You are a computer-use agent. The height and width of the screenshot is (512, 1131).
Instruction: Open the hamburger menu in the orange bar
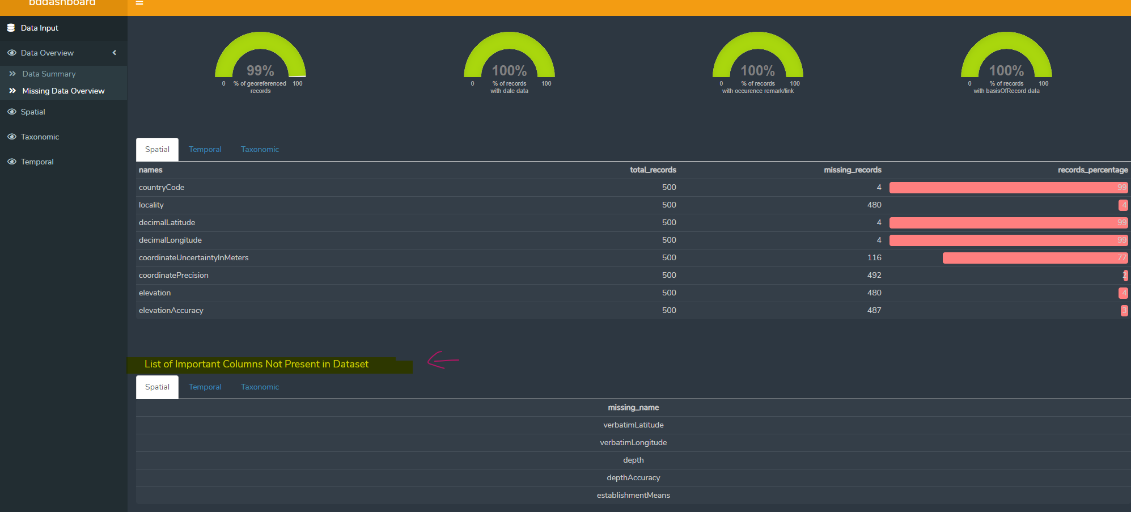tap(140, 3)
